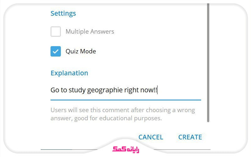Click the Multiple Answers label text

tap(90, 32)
